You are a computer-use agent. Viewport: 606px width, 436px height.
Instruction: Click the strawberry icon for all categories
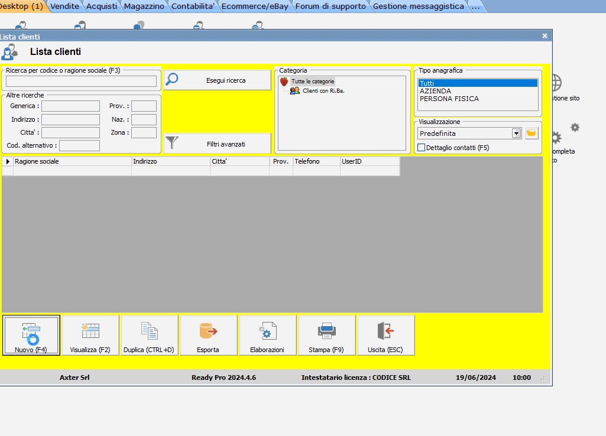pos(284,82)
